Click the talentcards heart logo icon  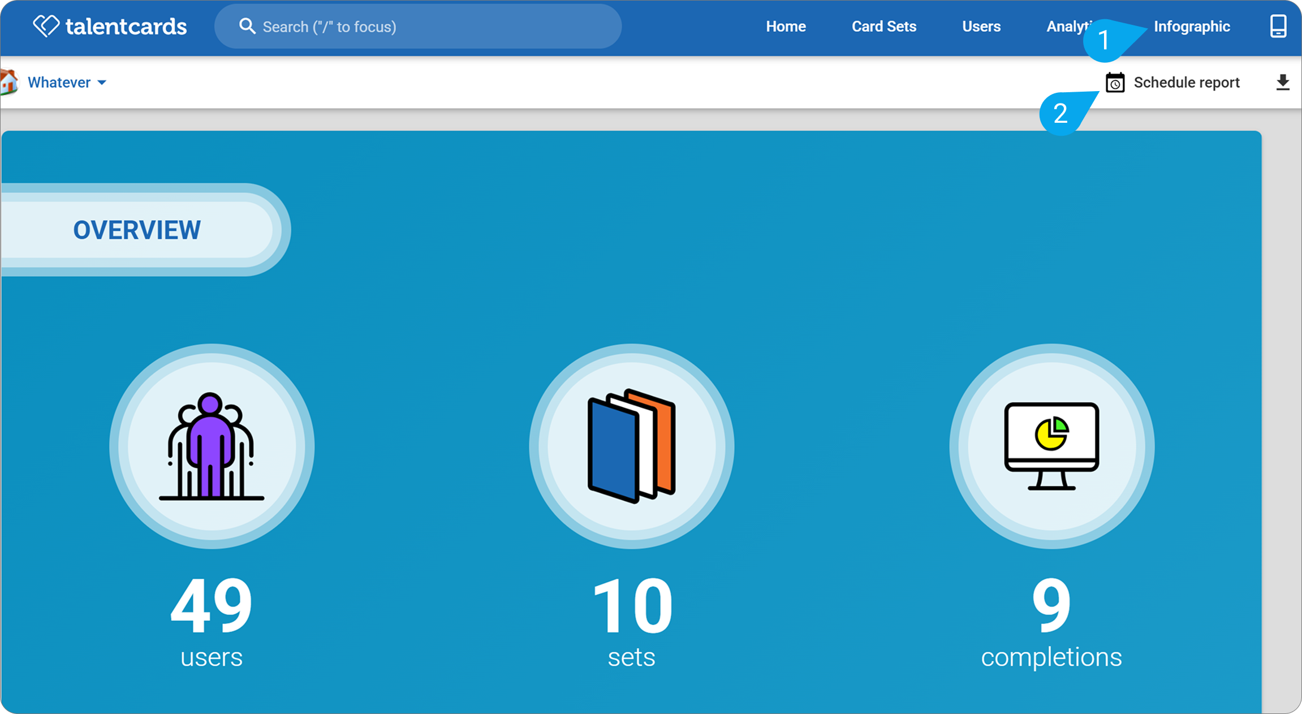click(x=46, y=26)
